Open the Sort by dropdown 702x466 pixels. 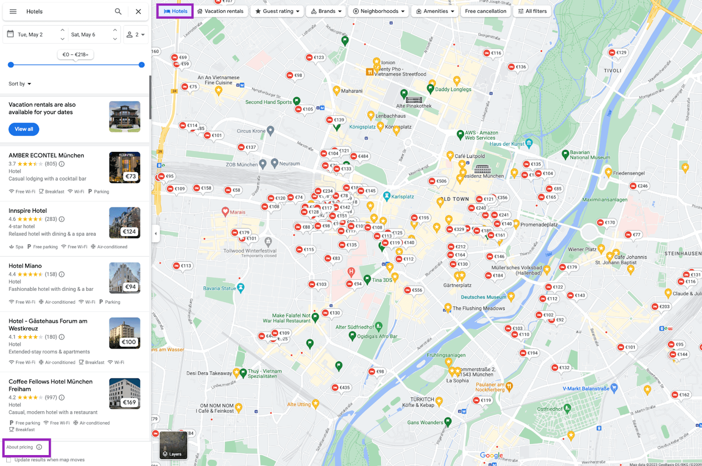click(20, 84)
